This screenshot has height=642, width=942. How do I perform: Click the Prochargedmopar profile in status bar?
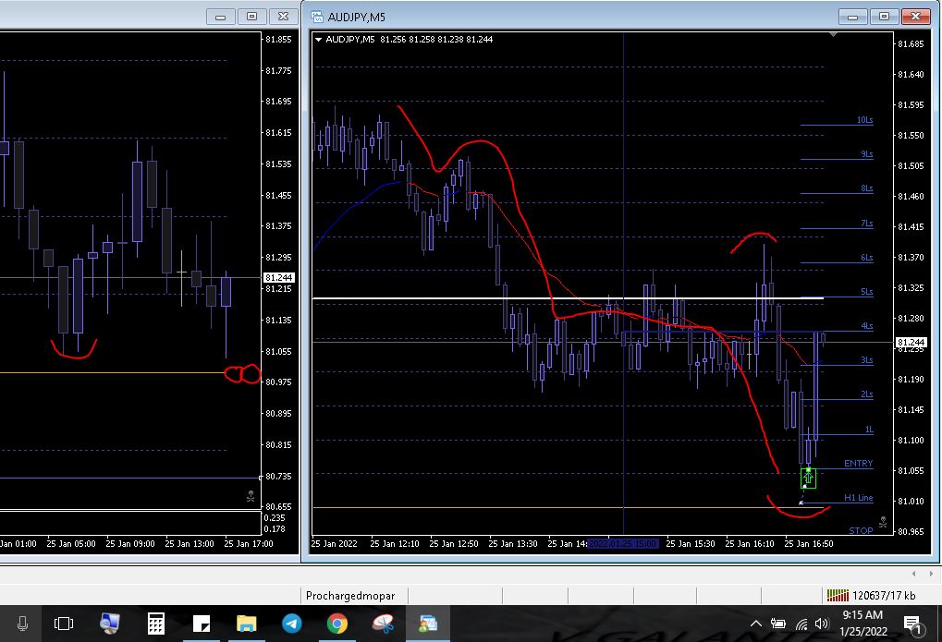[355, 596]
